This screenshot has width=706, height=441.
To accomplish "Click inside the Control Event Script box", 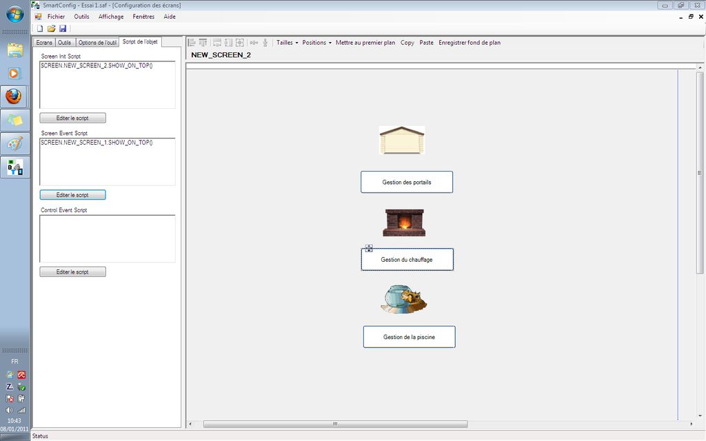I will coord(107,238).
